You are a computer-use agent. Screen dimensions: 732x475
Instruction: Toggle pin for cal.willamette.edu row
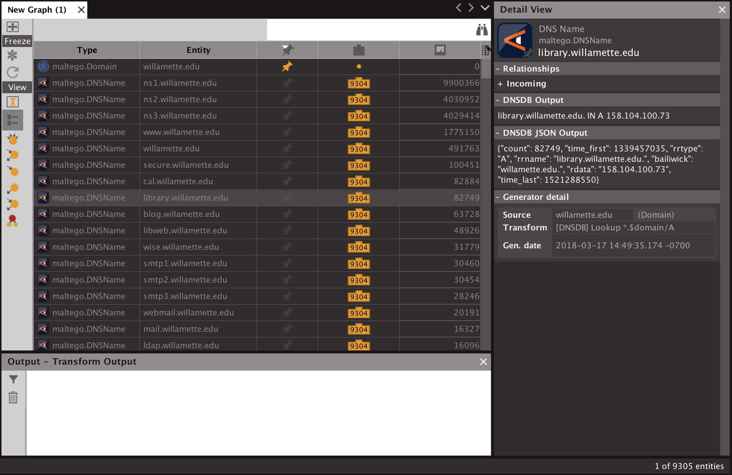point(287,181)
